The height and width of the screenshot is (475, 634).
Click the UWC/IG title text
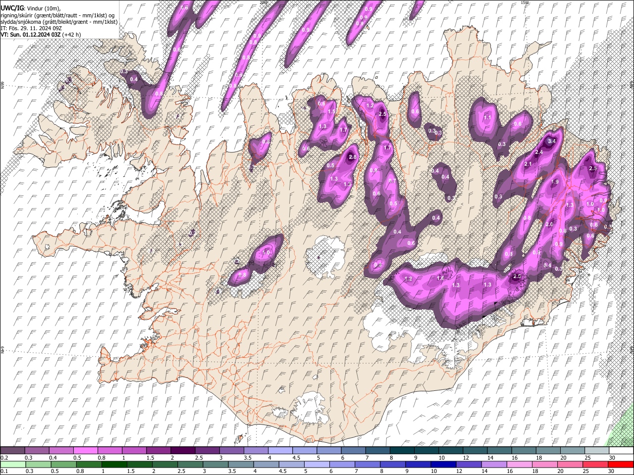[11, 8]
